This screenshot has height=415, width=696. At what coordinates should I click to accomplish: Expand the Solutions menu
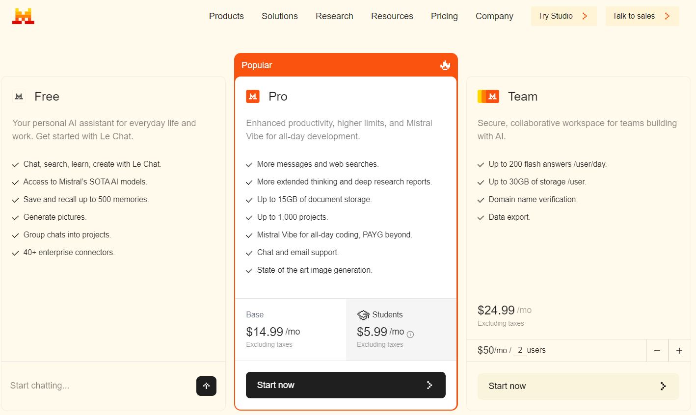[279, 16]
